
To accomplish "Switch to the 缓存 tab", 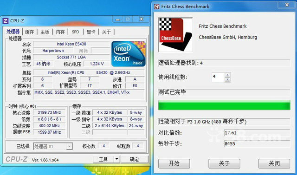I will pos(30,32).
